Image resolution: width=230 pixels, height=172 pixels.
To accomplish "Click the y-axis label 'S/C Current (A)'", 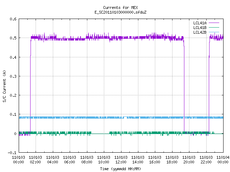I will pyautogui.click(x=4, y=86).
